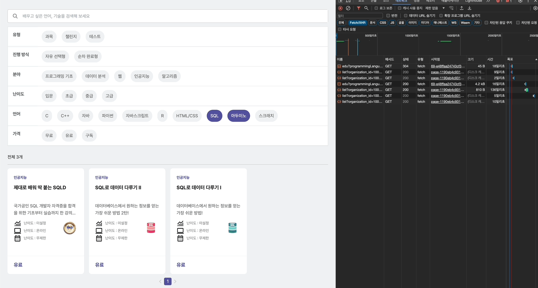538x288 pixels.
Task: Sort requests by 크기 column header
Action: [476, 59]
